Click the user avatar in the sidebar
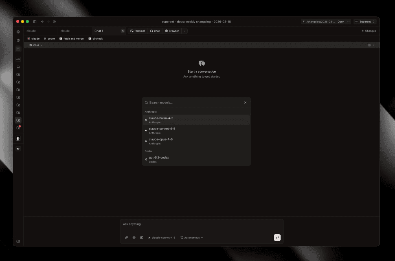Viewport: 395px width, 261px height. coord(18,138)
